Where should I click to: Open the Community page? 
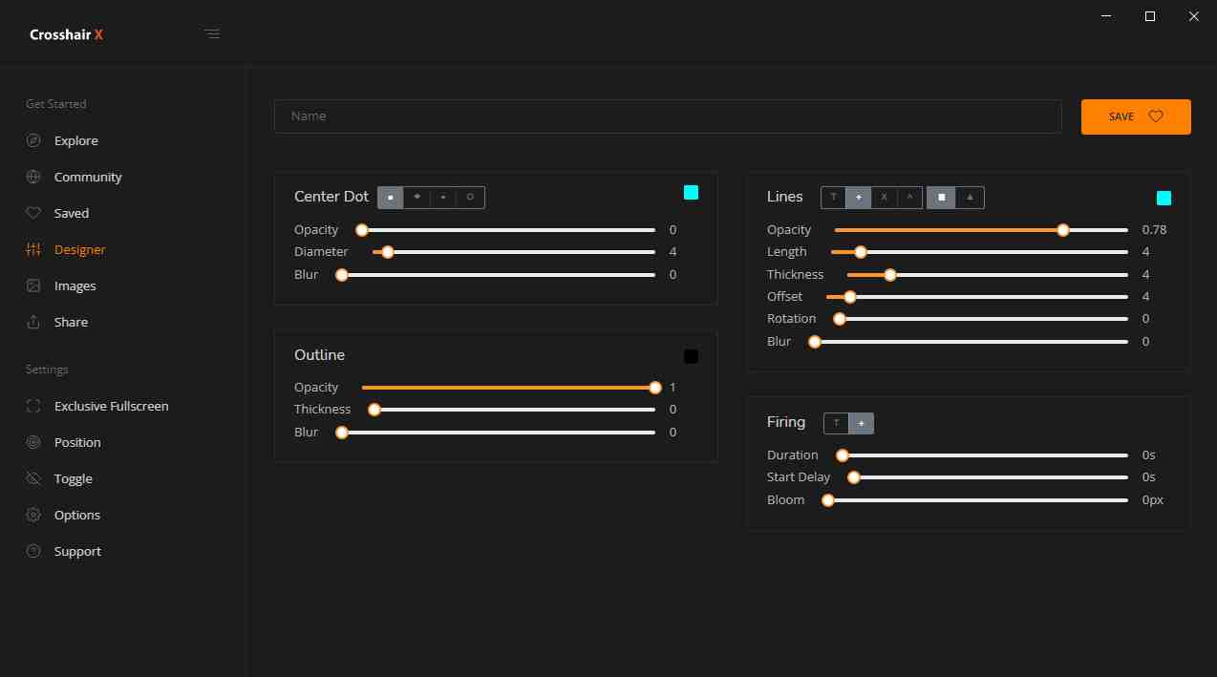(x=88, y=177)
